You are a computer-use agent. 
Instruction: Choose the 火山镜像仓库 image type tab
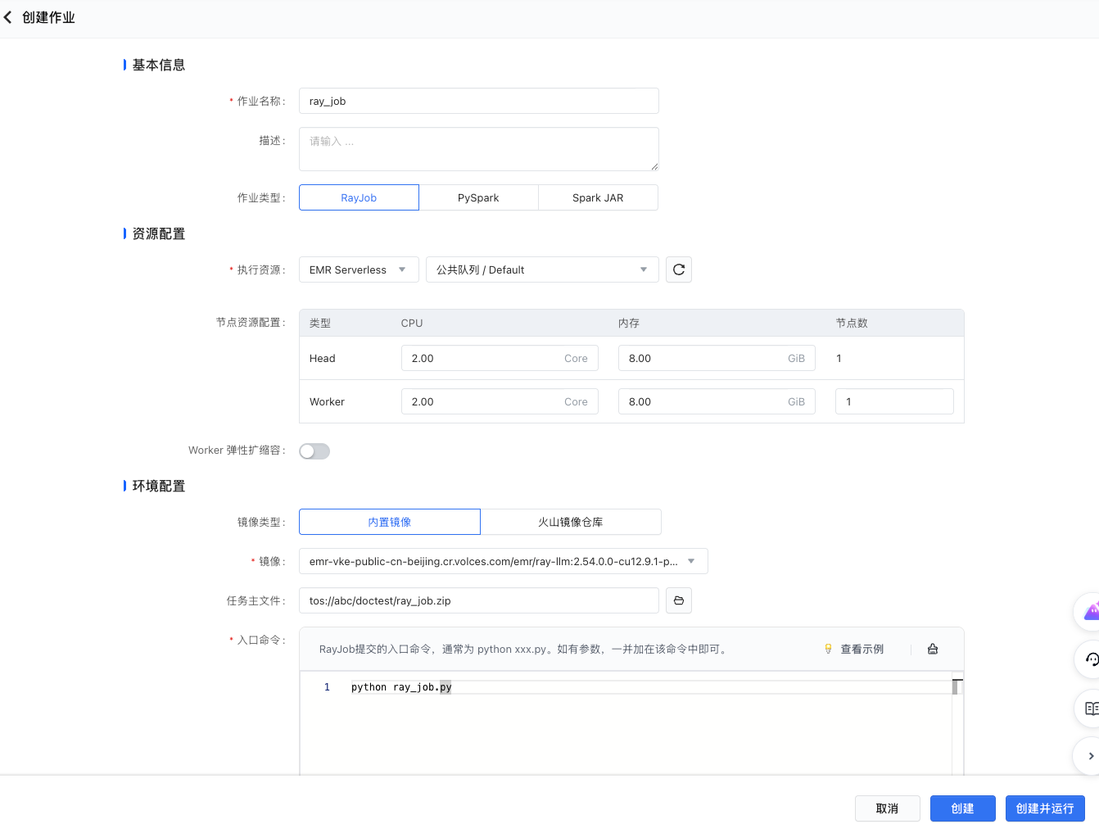tap(571, 522)
